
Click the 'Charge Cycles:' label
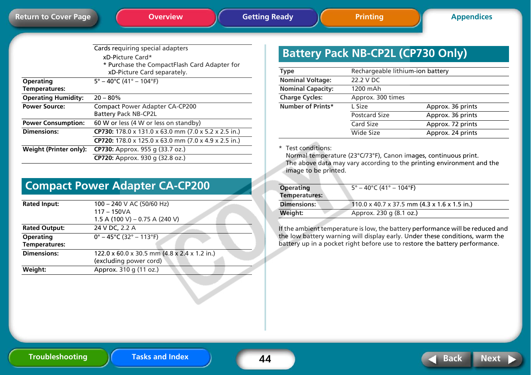[x=301, y=97]
